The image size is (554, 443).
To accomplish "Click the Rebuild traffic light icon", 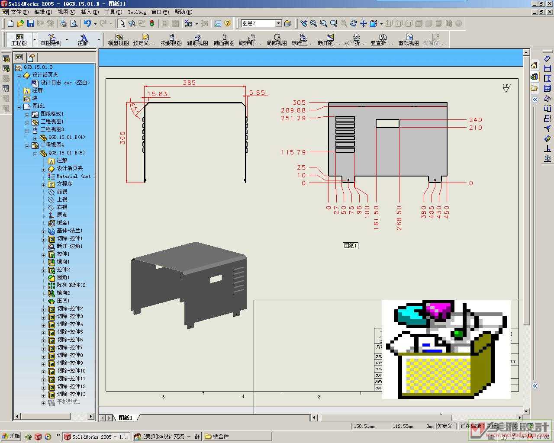I will pyautogui.click(x=152, y=23).
